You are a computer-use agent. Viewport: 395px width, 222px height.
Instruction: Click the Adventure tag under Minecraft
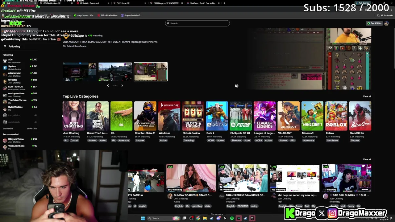pyautogui.click(x=308, y=141)
